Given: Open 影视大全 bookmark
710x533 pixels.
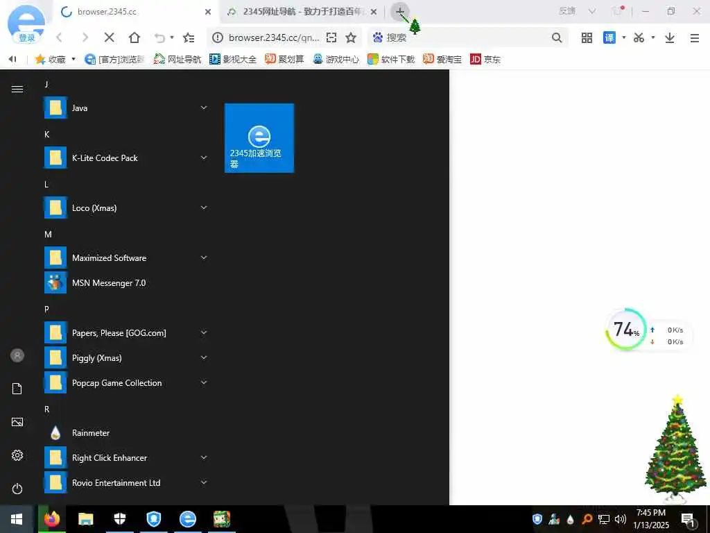Looking at the screenshot, I should tap(233, 60).
